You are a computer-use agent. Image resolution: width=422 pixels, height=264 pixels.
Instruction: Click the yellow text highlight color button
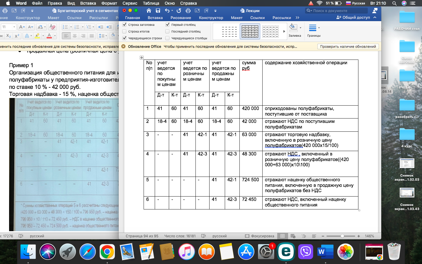click(x=37, y=36)
